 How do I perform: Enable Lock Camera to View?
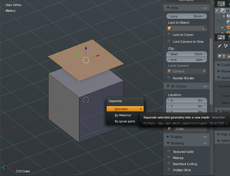[169, 41]
